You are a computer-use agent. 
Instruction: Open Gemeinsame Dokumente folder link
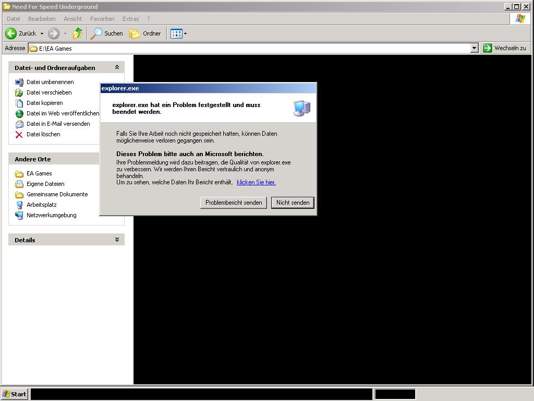pyautogui.click(x=57, y=194)
